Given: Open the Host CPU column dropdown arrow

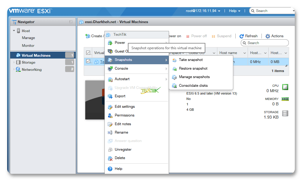Looking at the screenshot, I should (265, 53).
